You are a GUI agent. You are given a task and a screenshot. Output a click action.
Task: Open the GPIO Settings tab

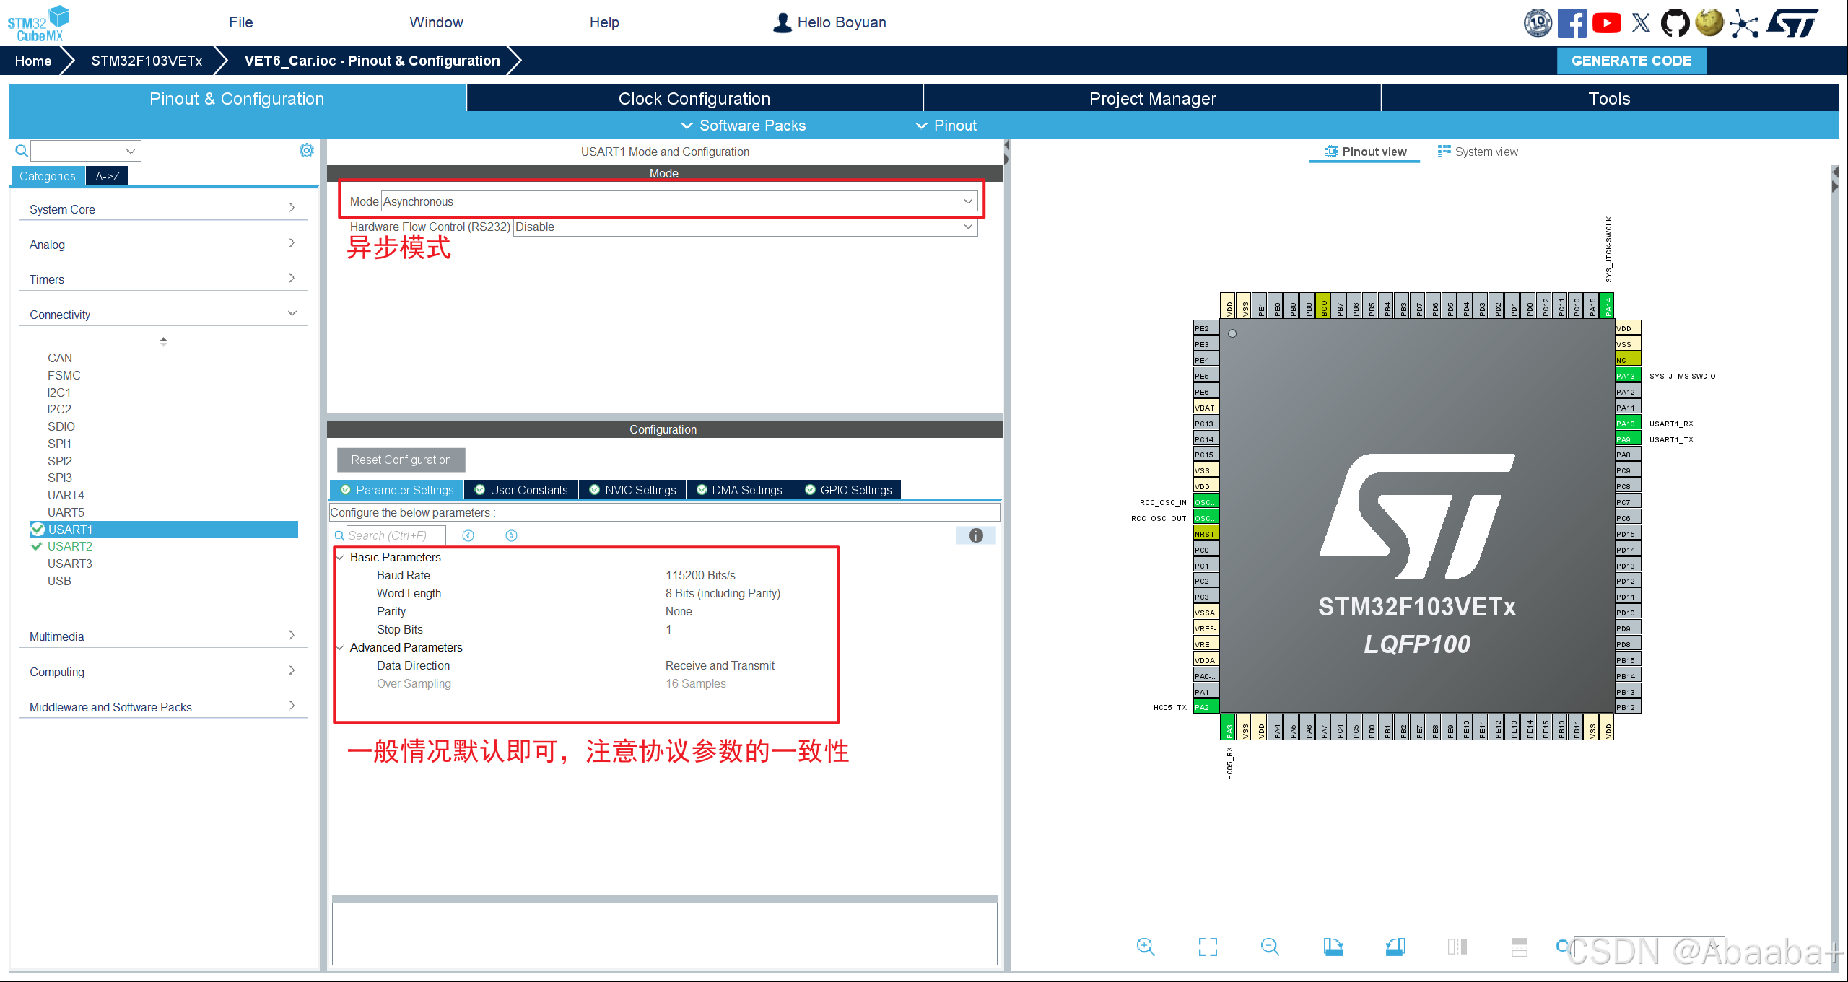click(847, 490)
